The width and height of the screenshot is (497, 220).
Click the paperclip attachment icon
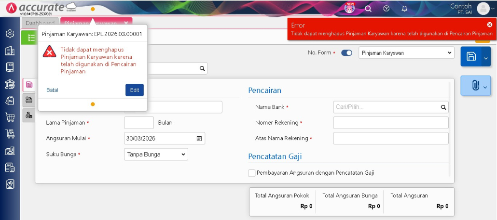pyautogui.click(x=475, y=86)
